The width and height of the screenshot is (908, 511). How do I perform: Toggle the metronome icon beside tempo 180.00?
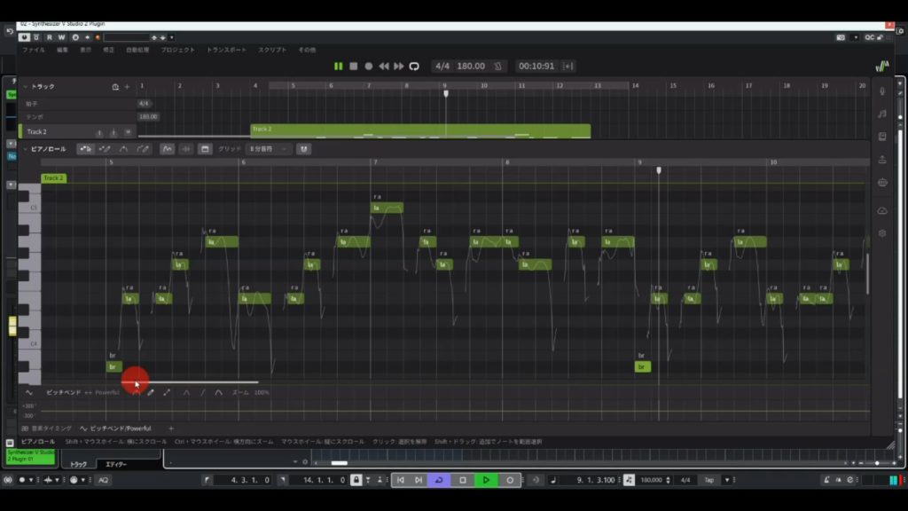[x=499, y=66]
